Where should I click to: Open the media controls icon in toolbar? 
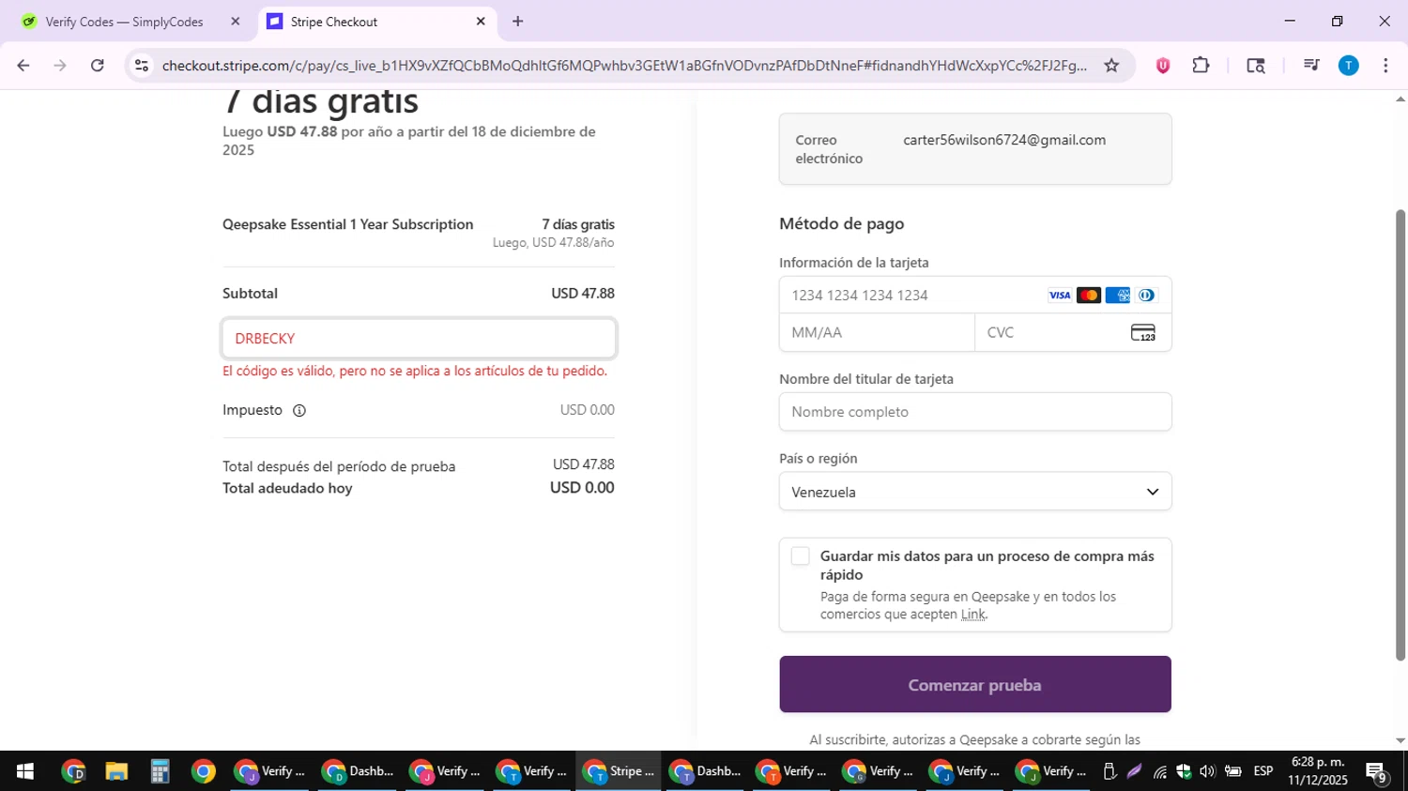1311,66
